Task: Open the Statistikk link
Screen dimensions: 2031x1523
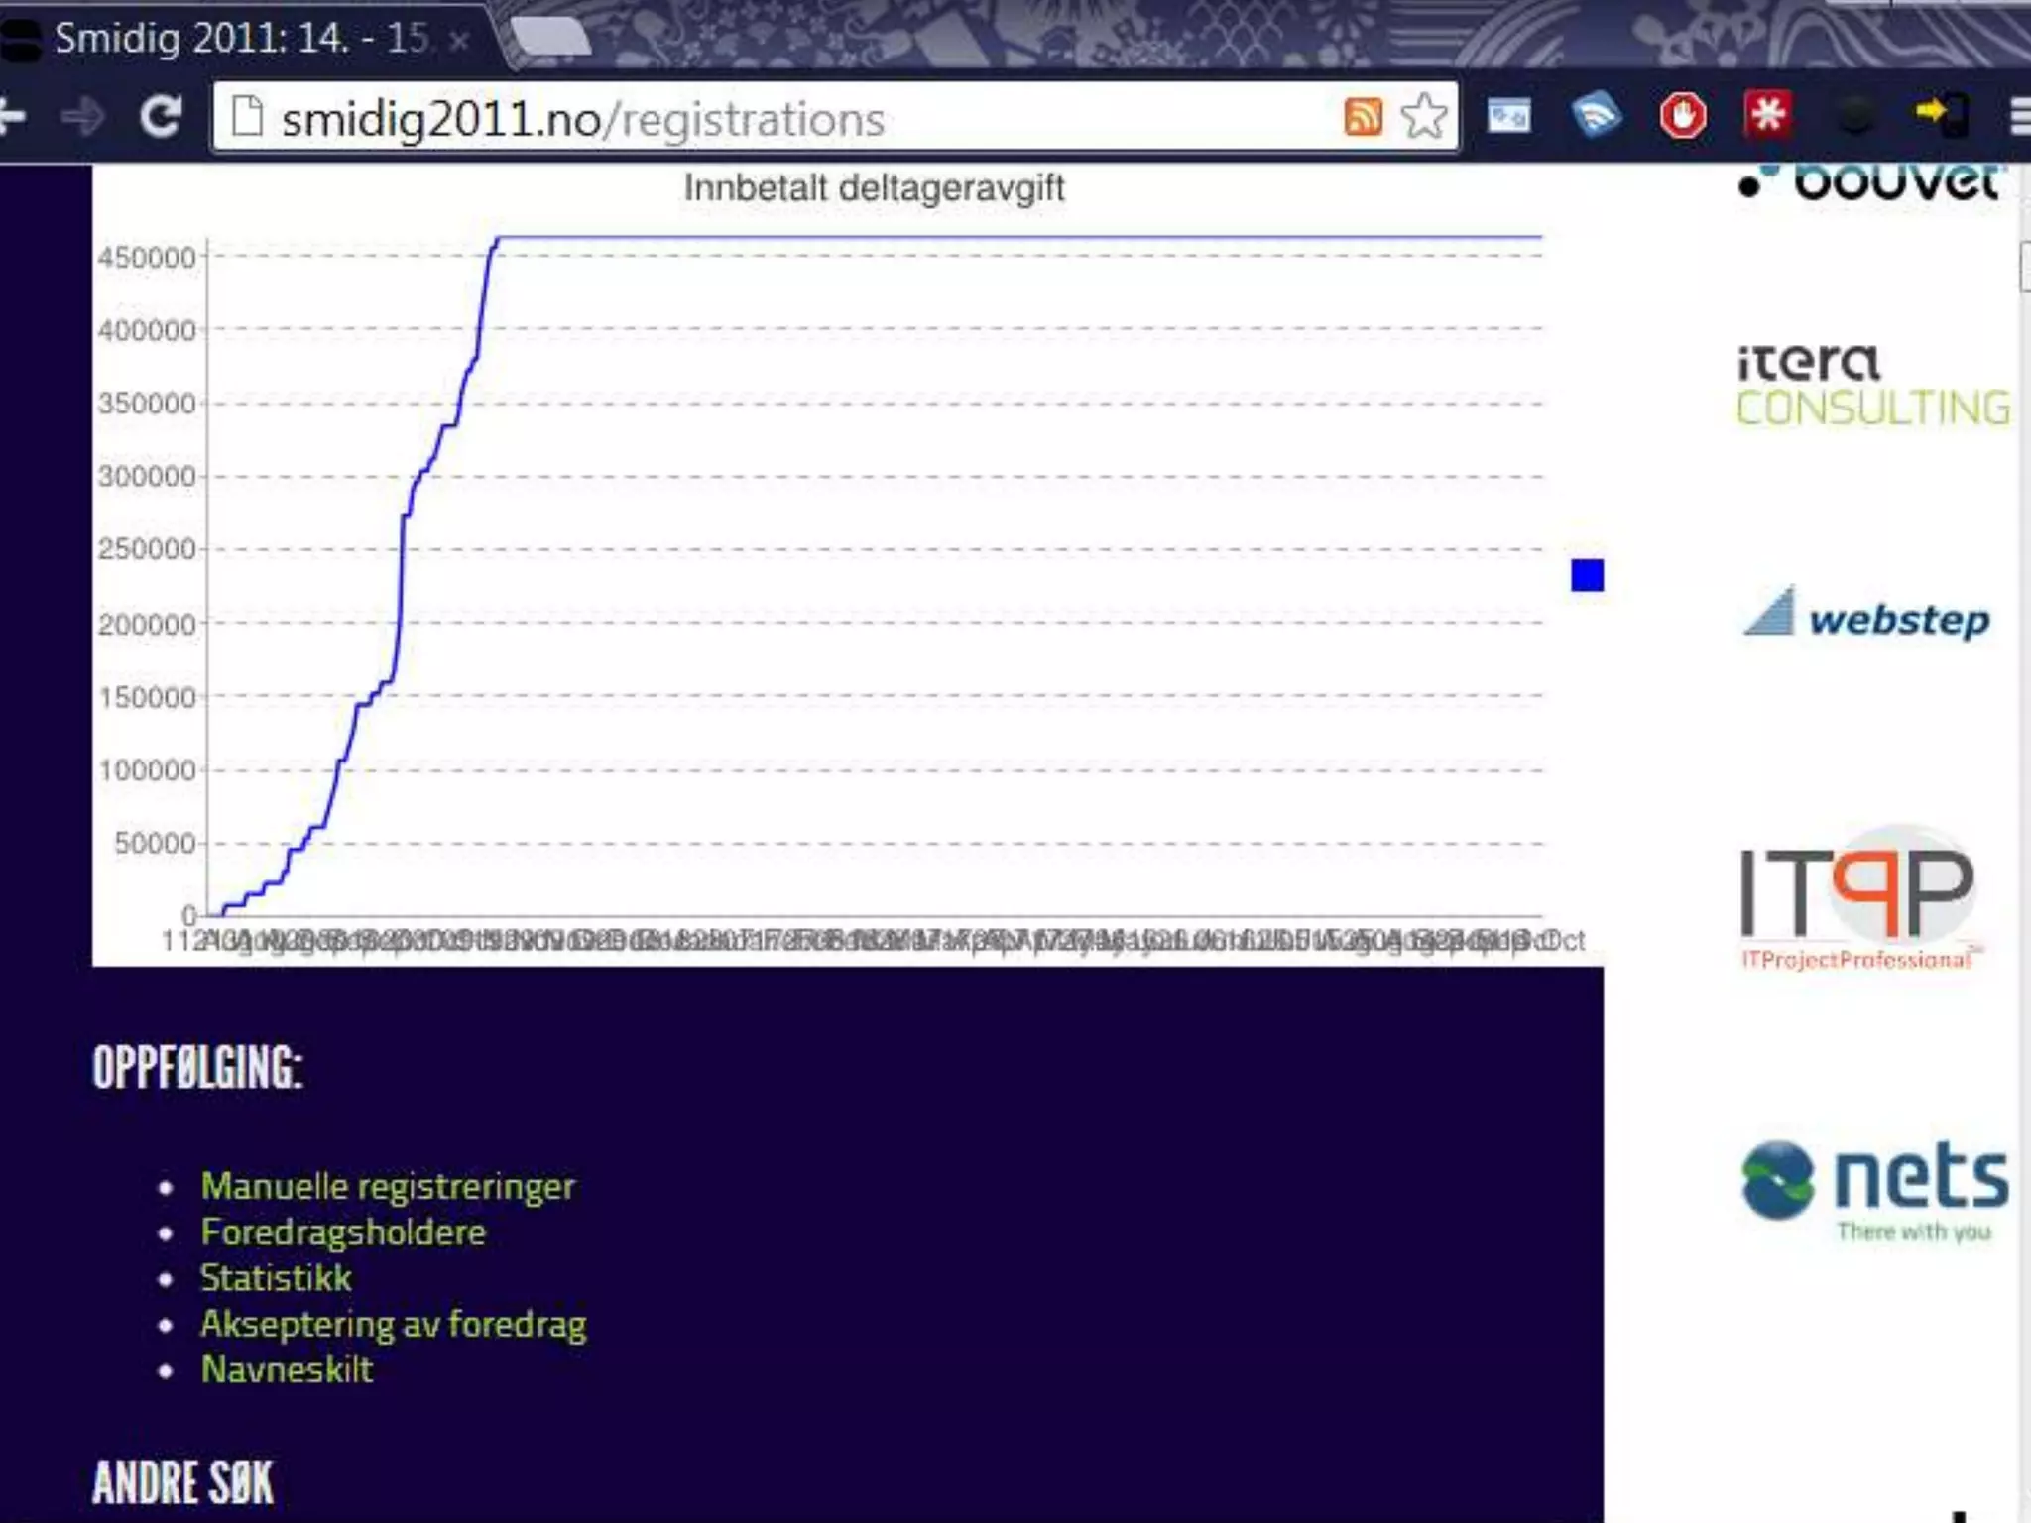Action: (x=276, y=1277)
